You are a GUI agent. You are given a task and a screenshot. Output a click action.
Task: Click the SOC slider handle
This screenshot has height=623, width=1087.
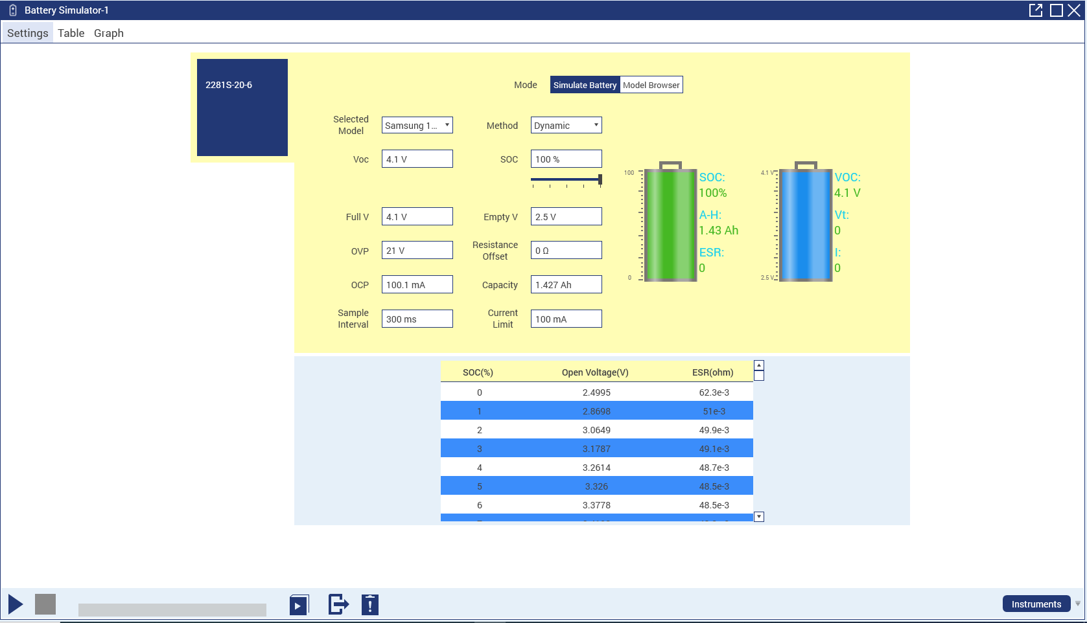tap(600, 179)
